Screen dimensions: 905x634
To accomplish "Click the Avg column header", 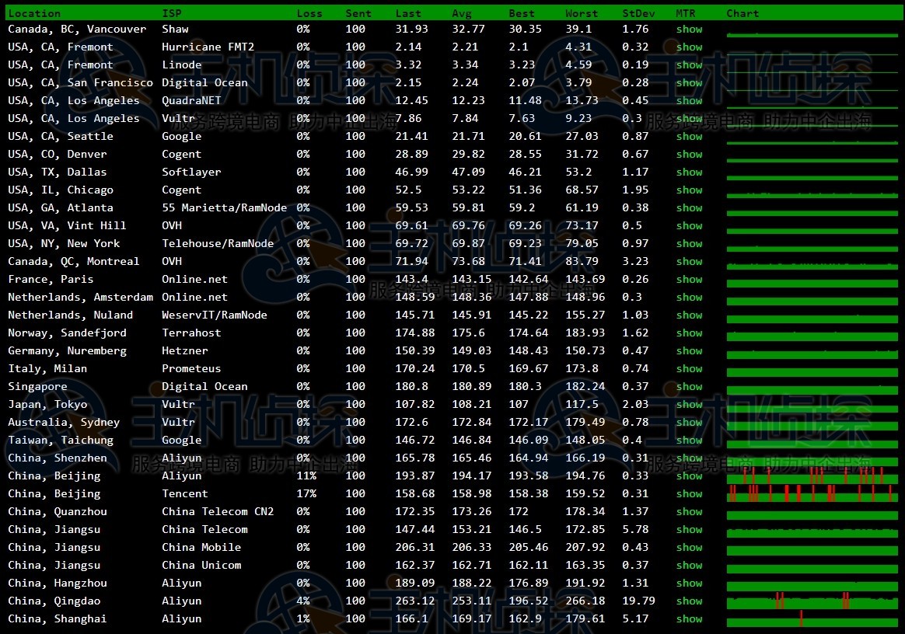I will pyautogui.click(x=462, y=13).
